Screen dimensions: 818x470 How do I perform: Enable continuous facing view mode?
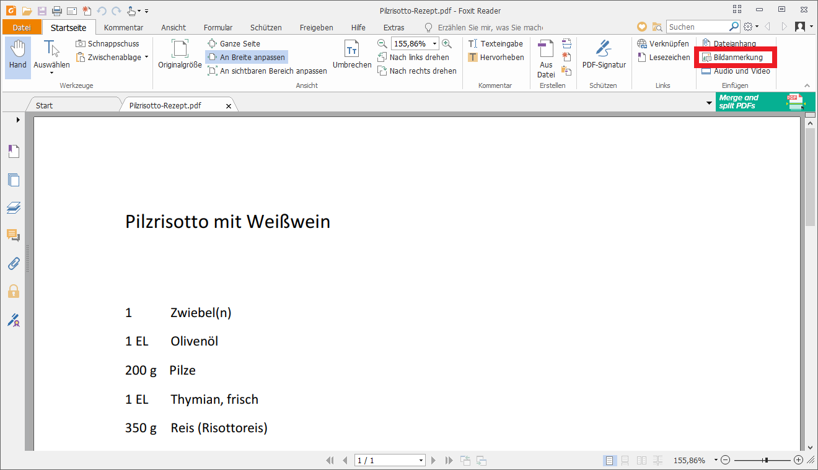point(657,461)
